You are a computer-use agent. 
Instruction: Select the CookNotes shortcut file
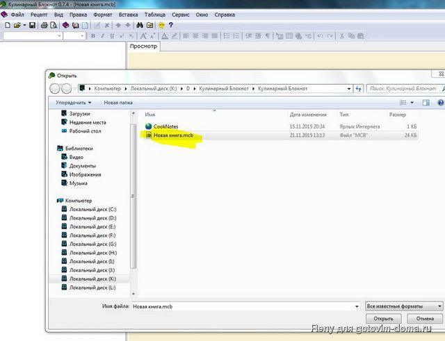[x=165, y=126]
